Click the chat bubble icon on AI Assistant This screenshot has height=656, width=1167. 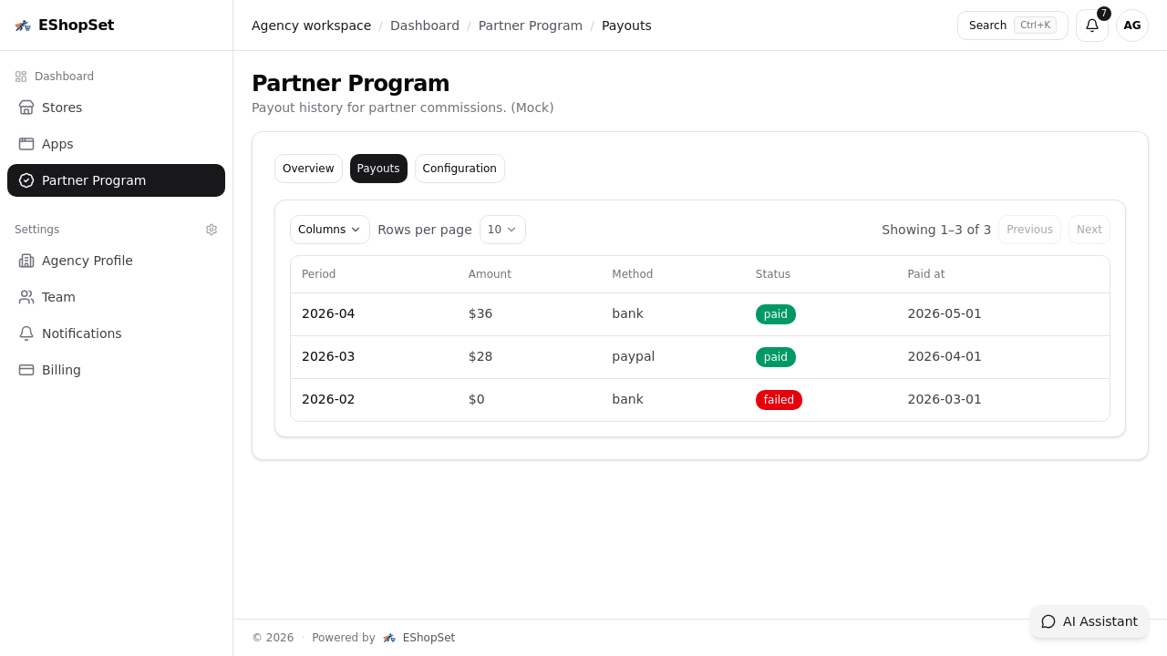(1048, 621)
